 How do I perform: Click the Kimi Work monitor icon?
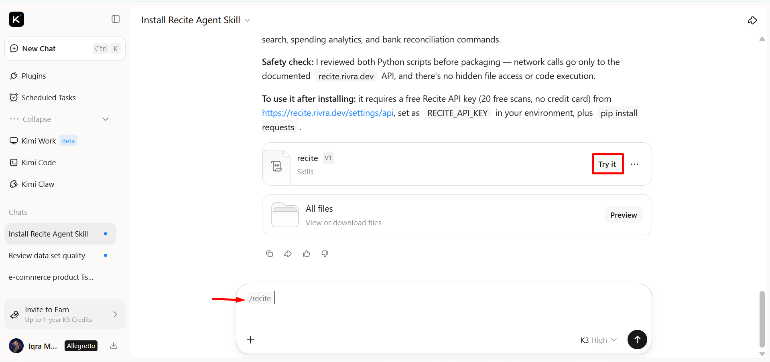[14, 141]
